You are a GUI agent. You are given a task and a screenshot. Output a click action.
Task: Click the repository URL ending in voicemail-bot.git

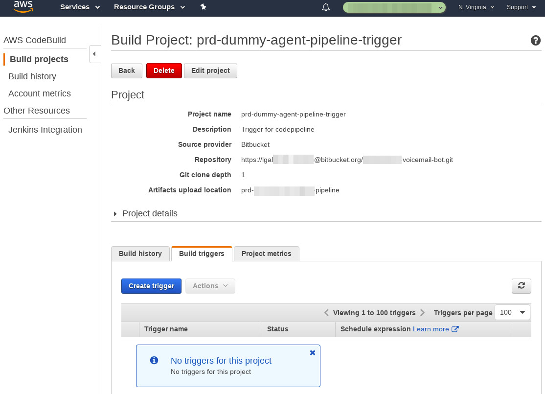[x=347, y=160]
